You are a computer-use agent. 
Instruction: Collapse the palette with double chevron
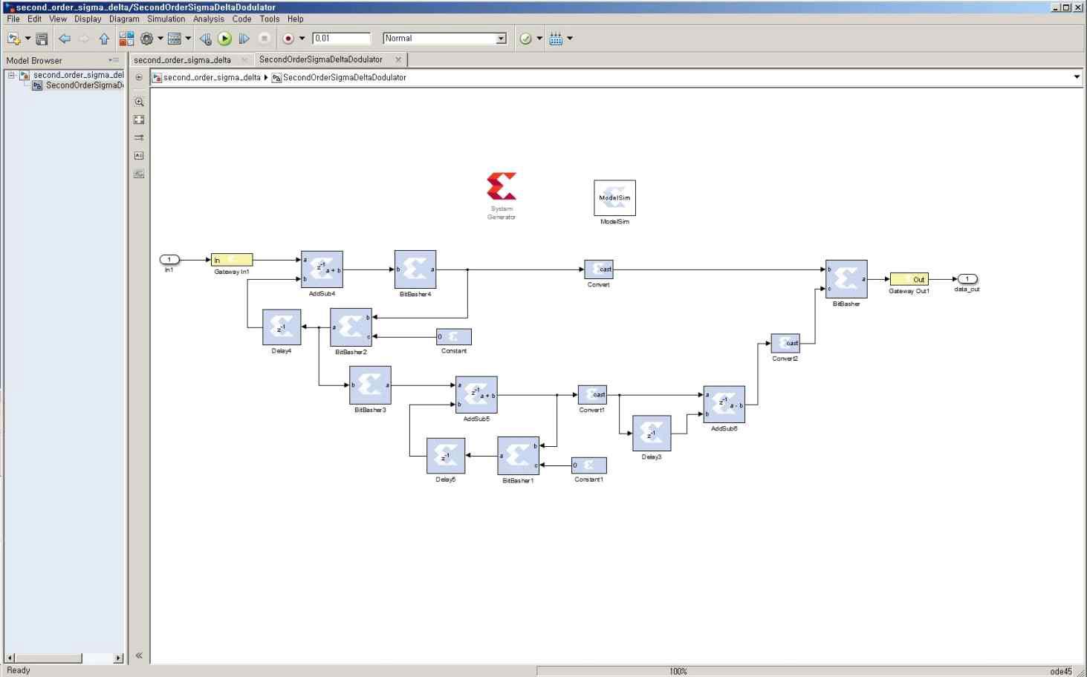point(139,655)
